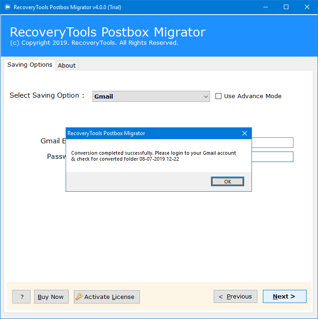
Task: Switch to the About tab
Action: click(67, 66)
